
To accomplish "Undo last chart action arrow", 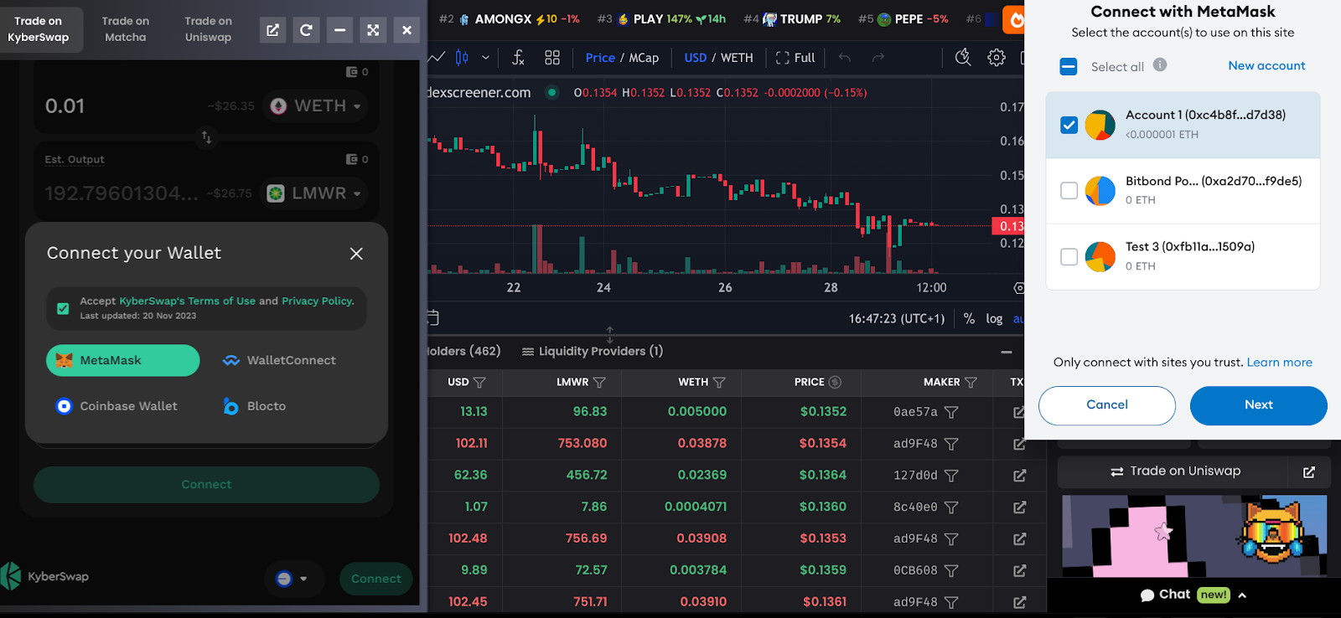I will coord(845,58).
